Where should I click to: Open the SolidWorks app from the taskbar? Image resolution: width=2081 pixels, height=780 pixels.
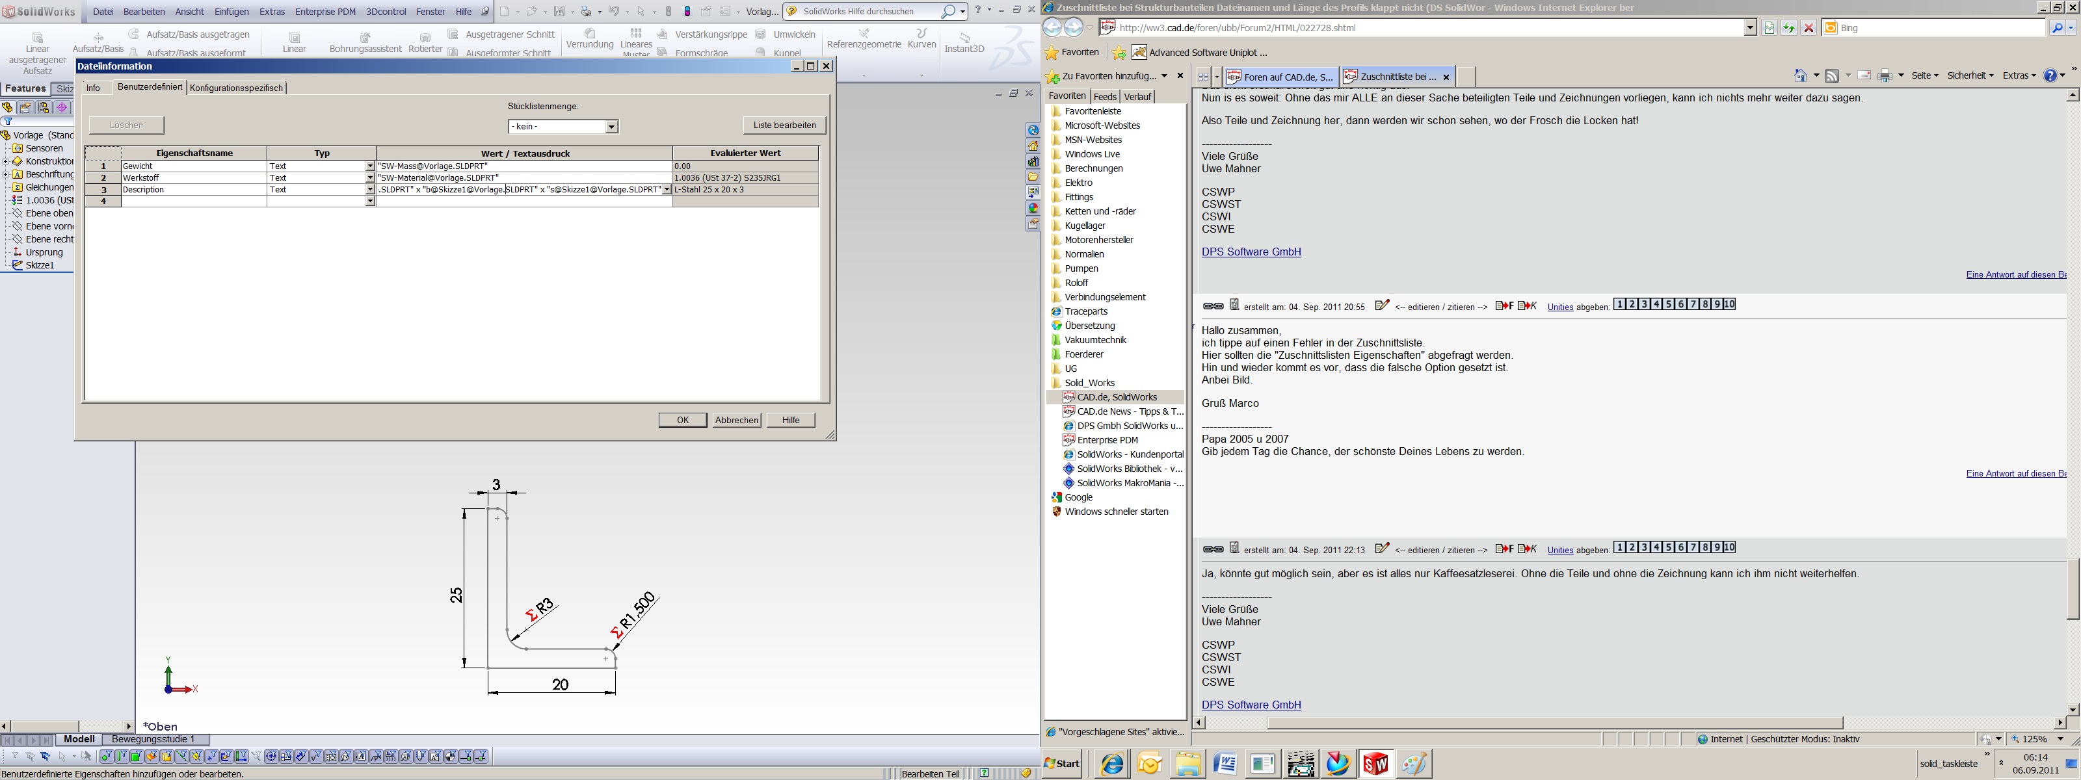point(1376,763)
